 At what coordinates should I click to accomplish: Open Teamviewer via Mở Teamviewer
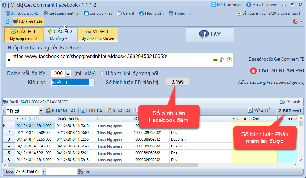(227, 5)
